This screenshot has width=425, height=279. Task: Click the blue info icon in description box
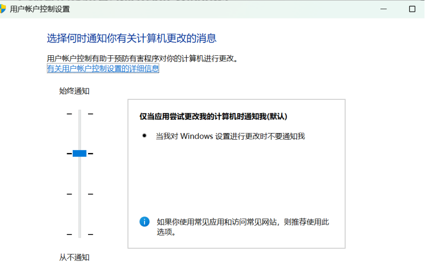pos(144,222)
